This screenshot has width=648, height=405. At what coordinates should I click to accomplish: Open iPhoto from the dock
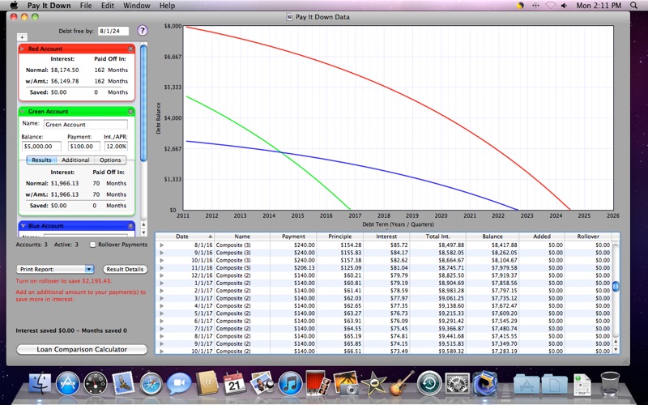pos(346,382)
